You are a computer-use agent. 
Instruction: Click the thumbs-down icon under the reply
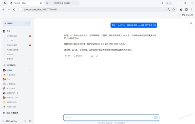[97, 56]
